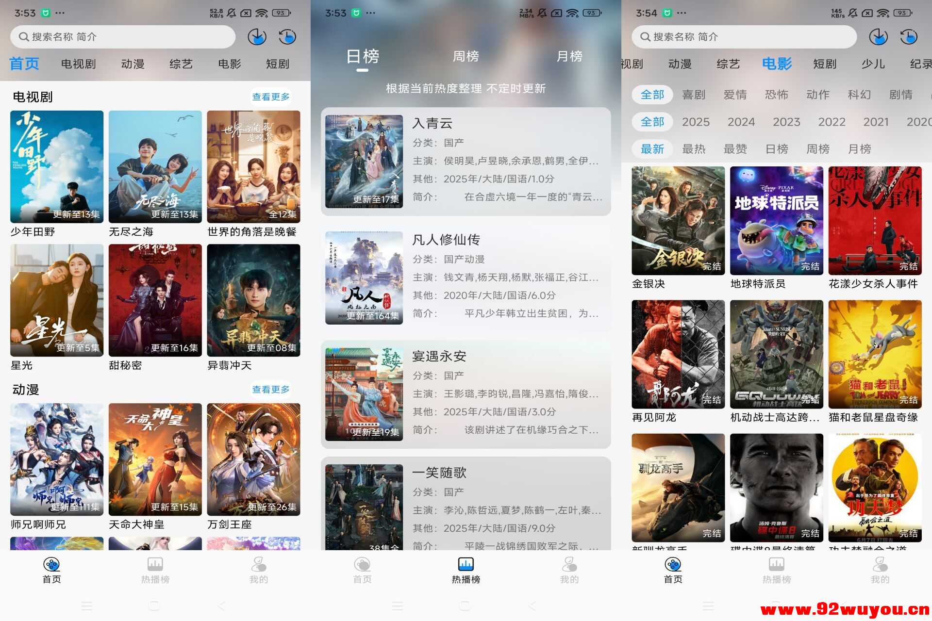932x621 pixels.
Task: Type in the 搜索名称 简介 search field
Action: pos(121,36)
